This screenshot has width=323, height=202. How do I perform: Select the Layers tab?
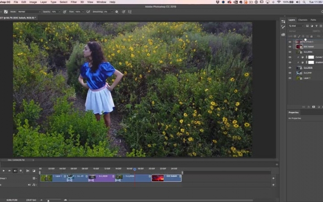pyautogui.click(x=292, y=20)
